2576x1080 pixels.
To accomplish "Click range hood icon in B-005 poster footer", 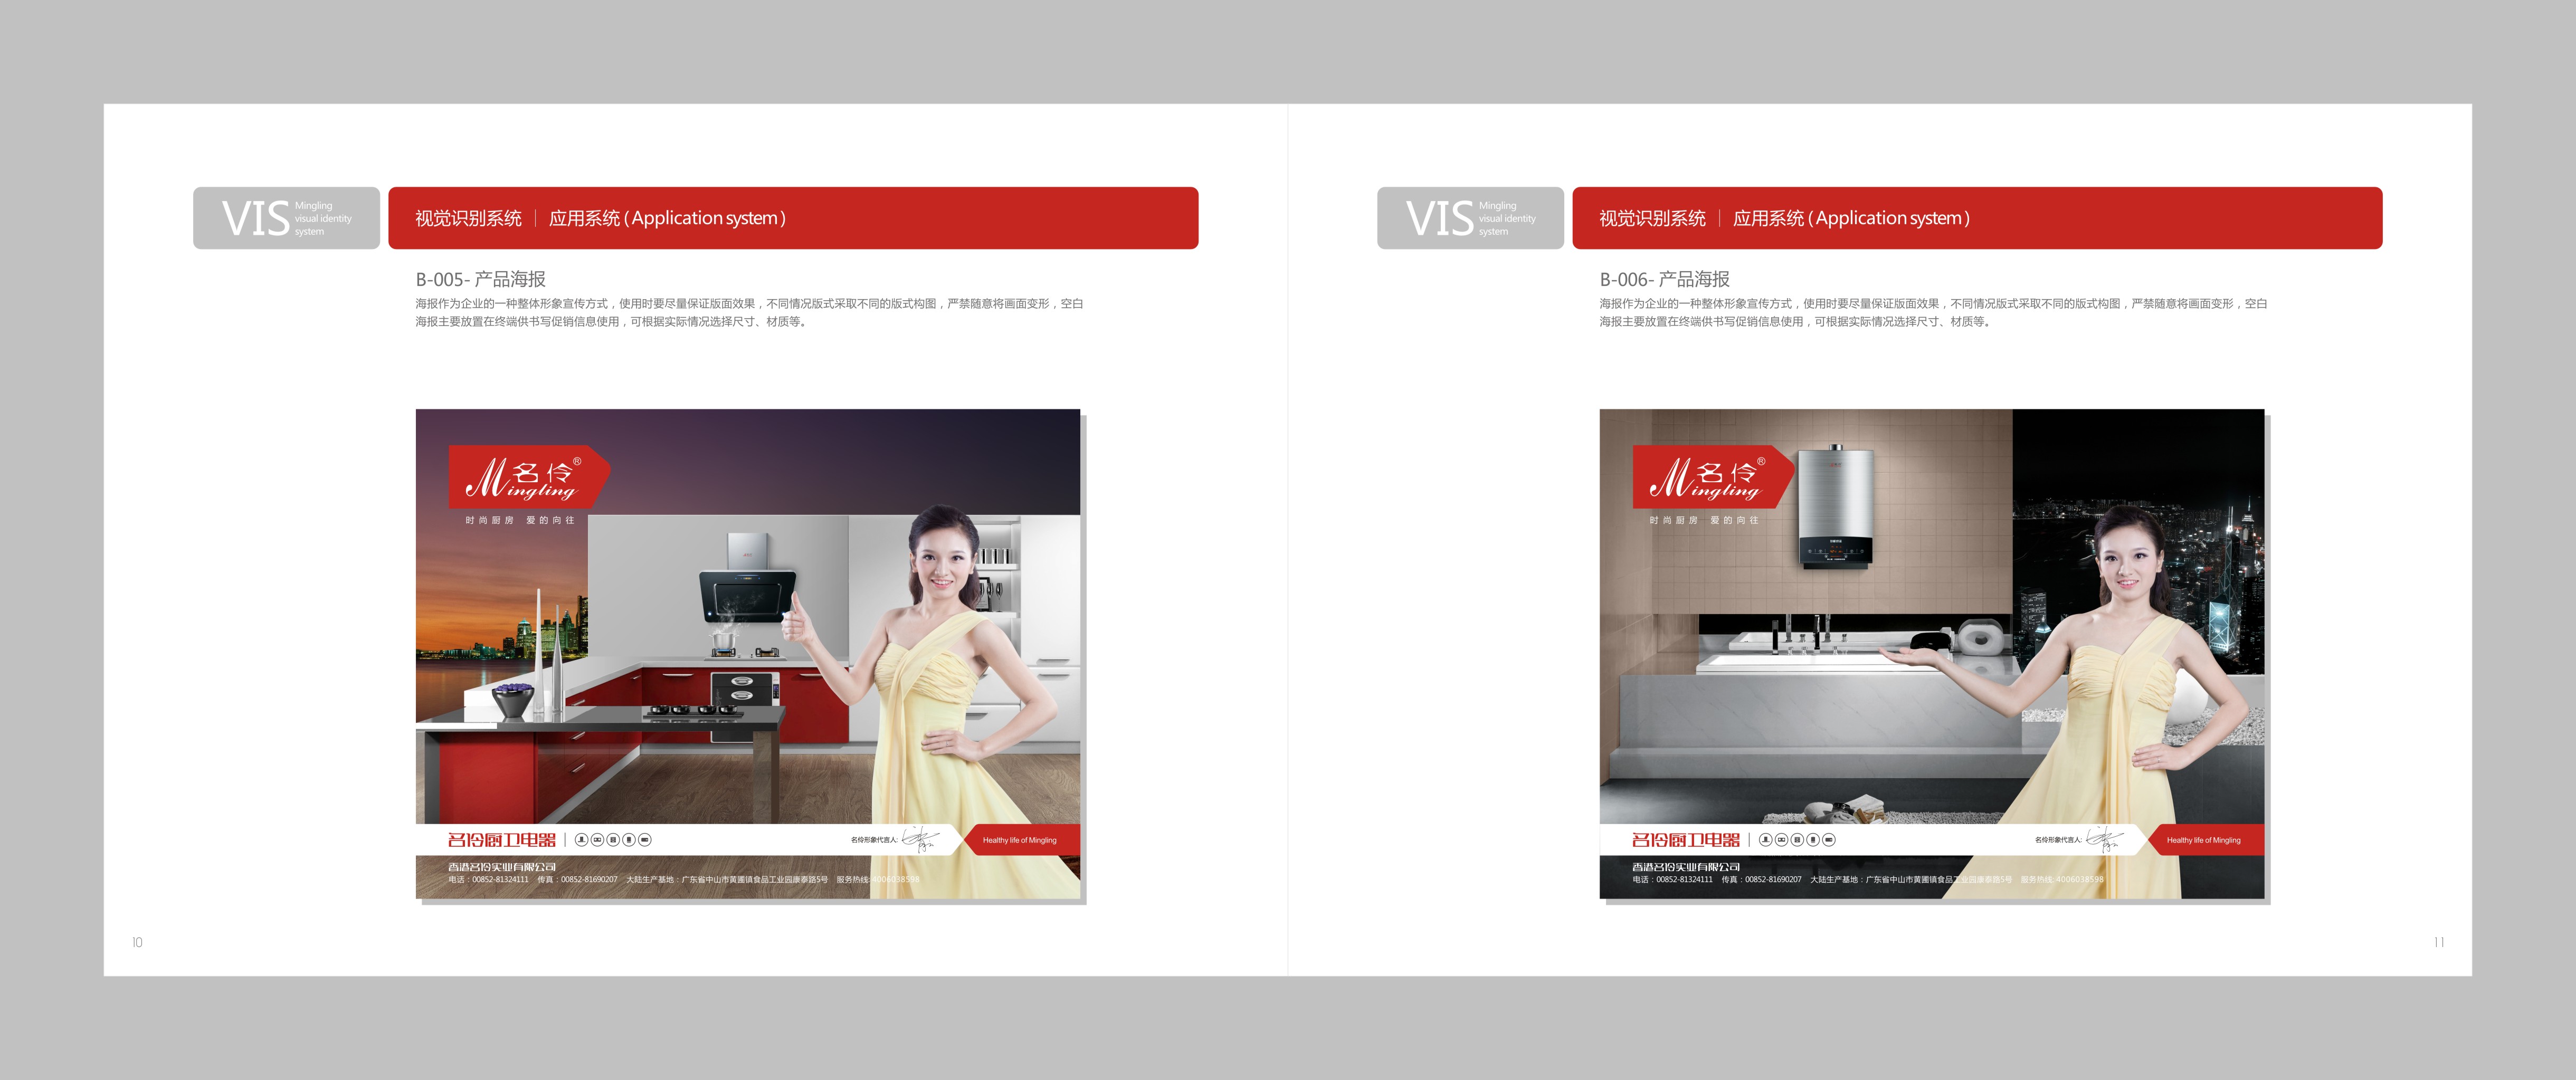I will 581,840.
